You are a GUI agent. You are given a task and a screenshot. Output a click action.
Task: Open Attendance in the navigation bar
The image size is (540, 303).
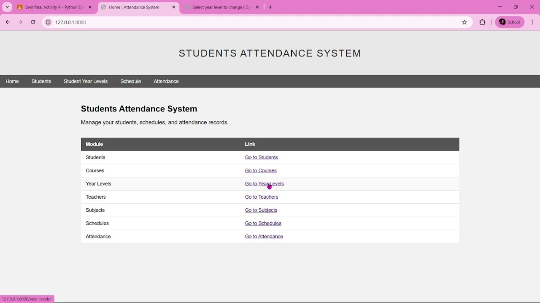[x=166, y=81]
